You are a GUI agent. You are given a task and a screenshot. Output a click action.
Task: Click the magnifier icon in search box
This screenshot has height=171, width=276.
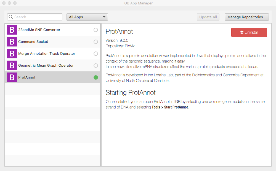[x=11, y=17]
